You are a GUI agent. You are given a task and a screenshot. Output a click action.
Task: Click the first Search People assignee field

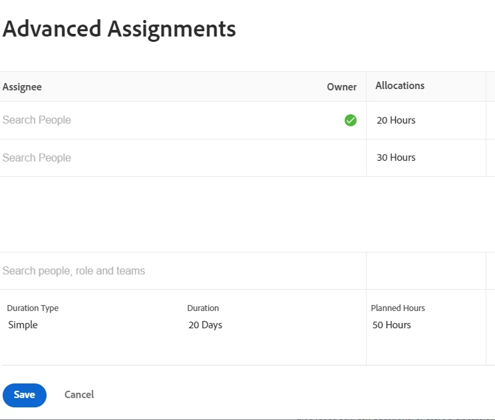(133, 120)
